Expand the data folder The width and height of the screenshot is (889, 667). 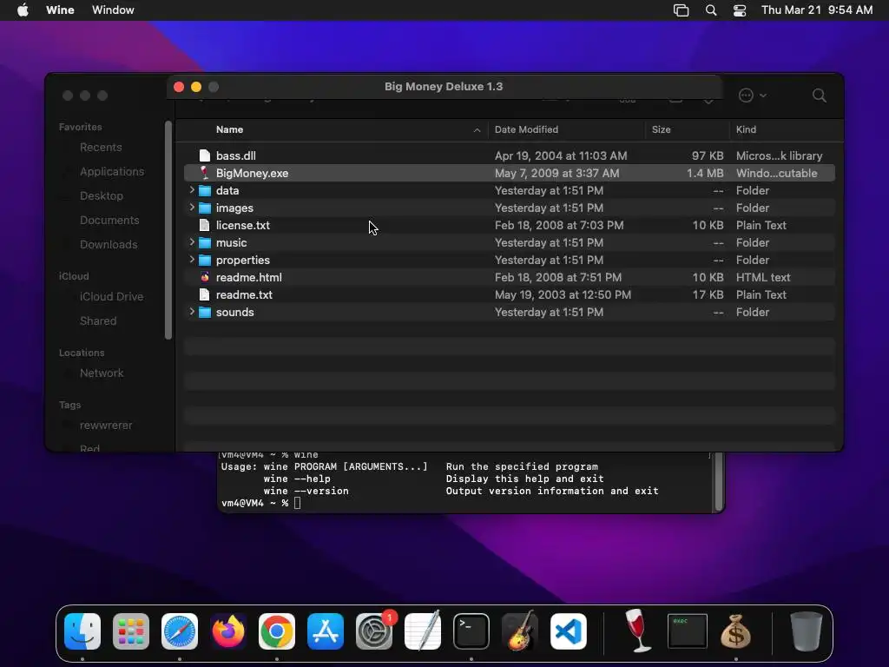click(x=192, y=190)
